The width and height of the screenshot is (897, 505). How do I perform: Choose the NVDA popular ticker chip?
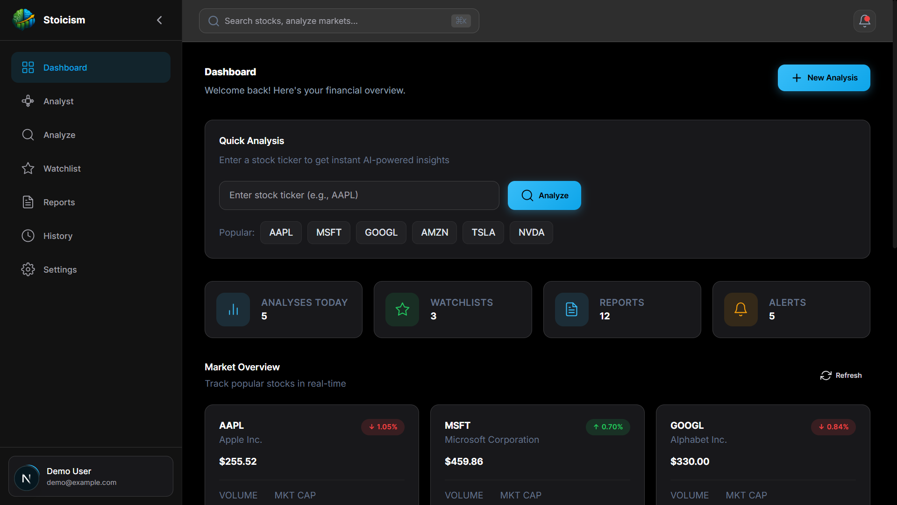531,232
